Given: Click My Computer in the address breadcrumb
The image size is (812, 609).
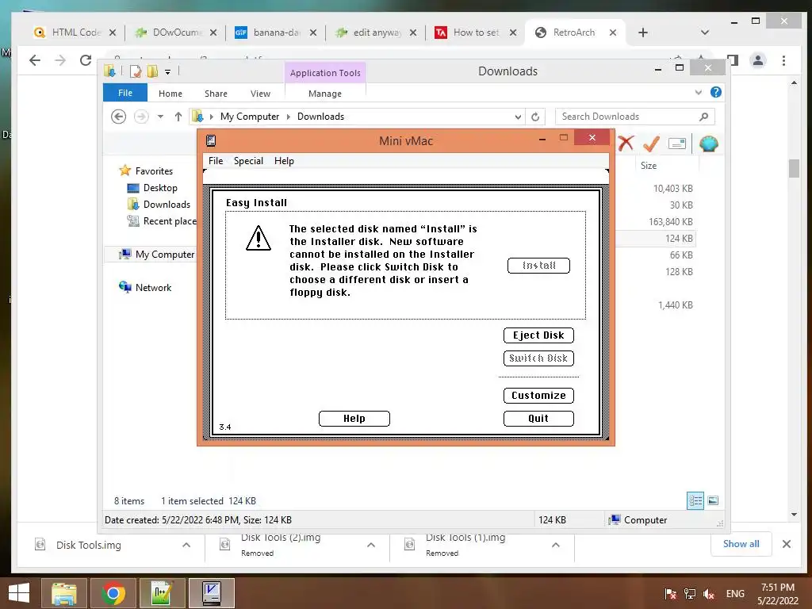Looking at the screenshot, I should (250, 117).
